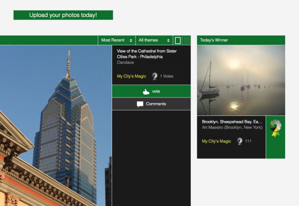This screenshot has height=206, width=299.
Task: Open Brooklyn Sheepshead Bay photo title
Action: tap(232, 121)
